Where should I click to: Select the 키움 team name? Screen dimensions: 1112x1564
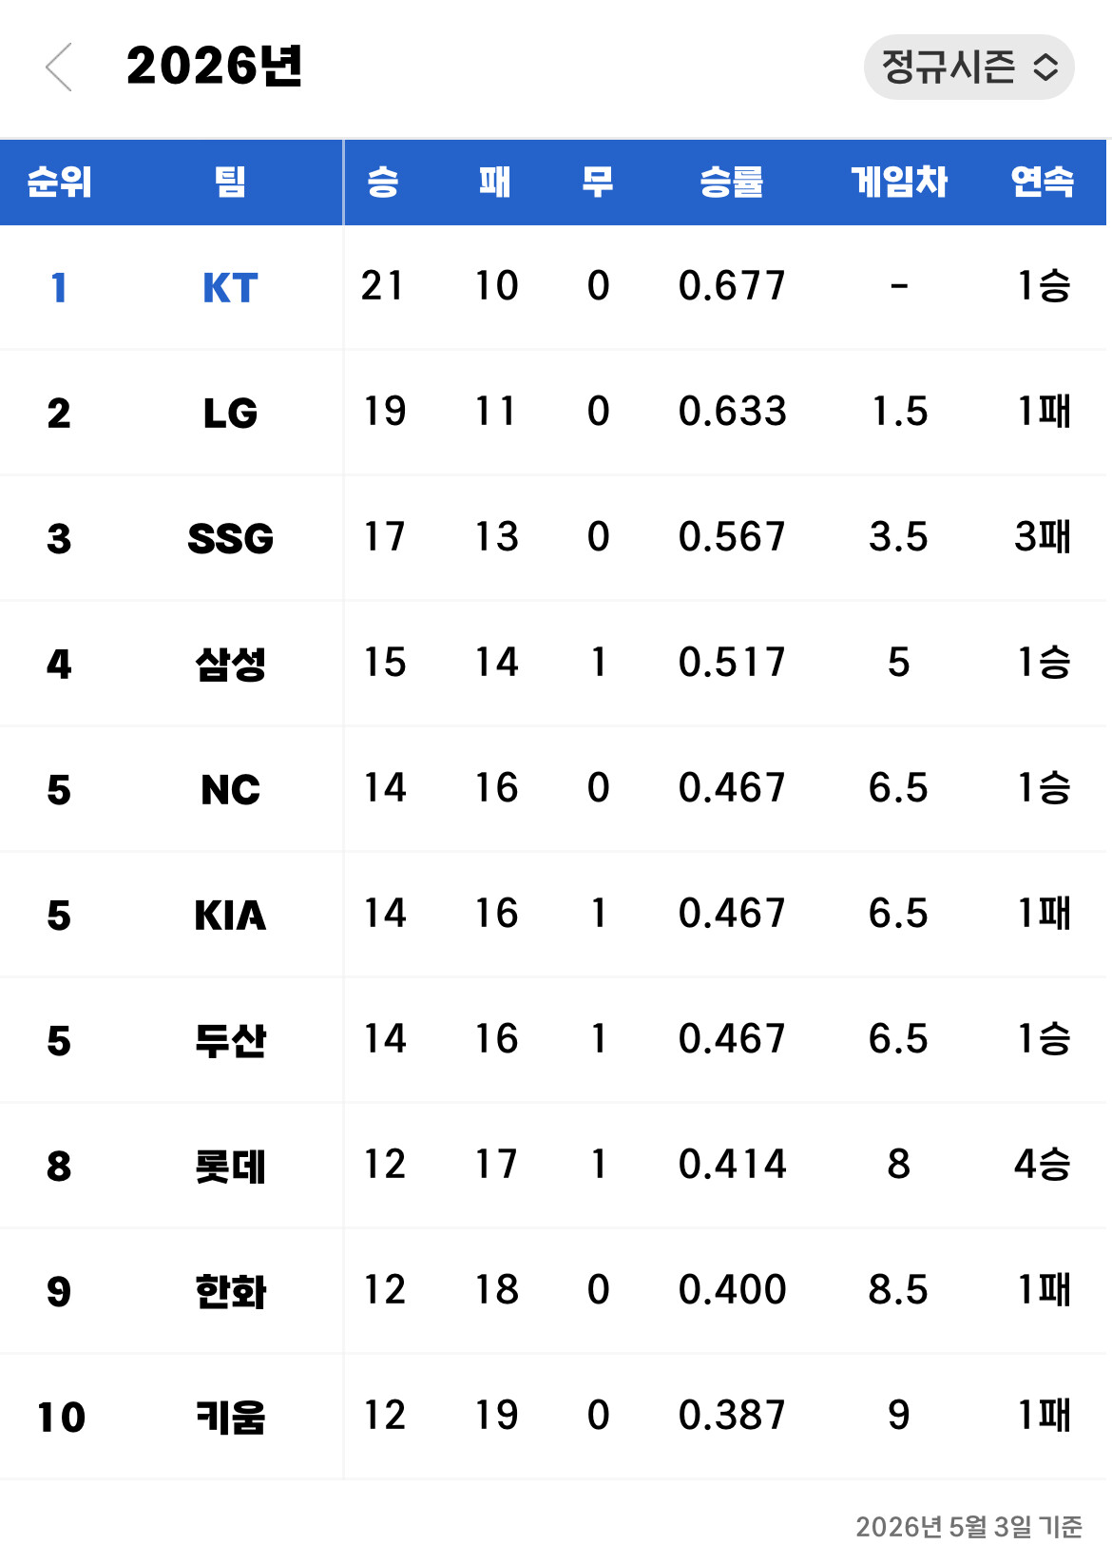pos(230,1417)
